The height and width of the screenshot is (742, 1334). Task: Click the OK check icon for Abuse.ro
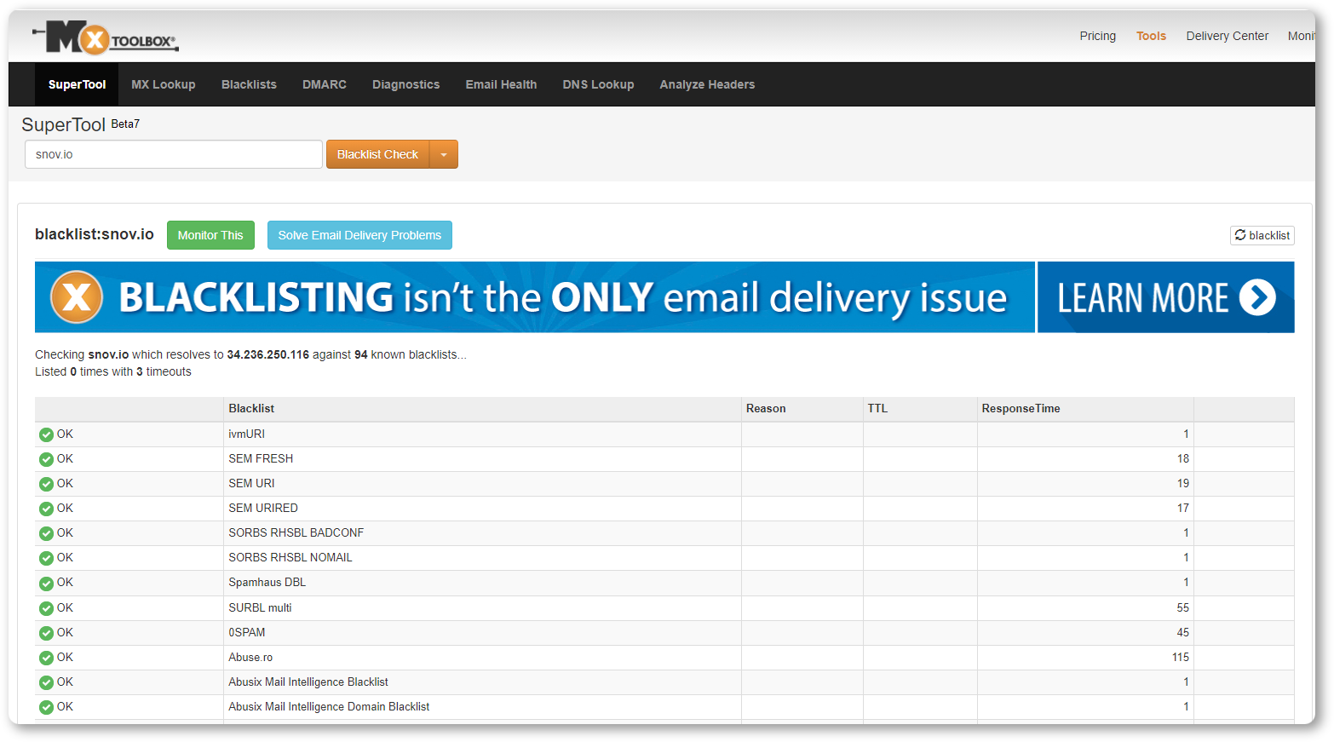point(46,658)
